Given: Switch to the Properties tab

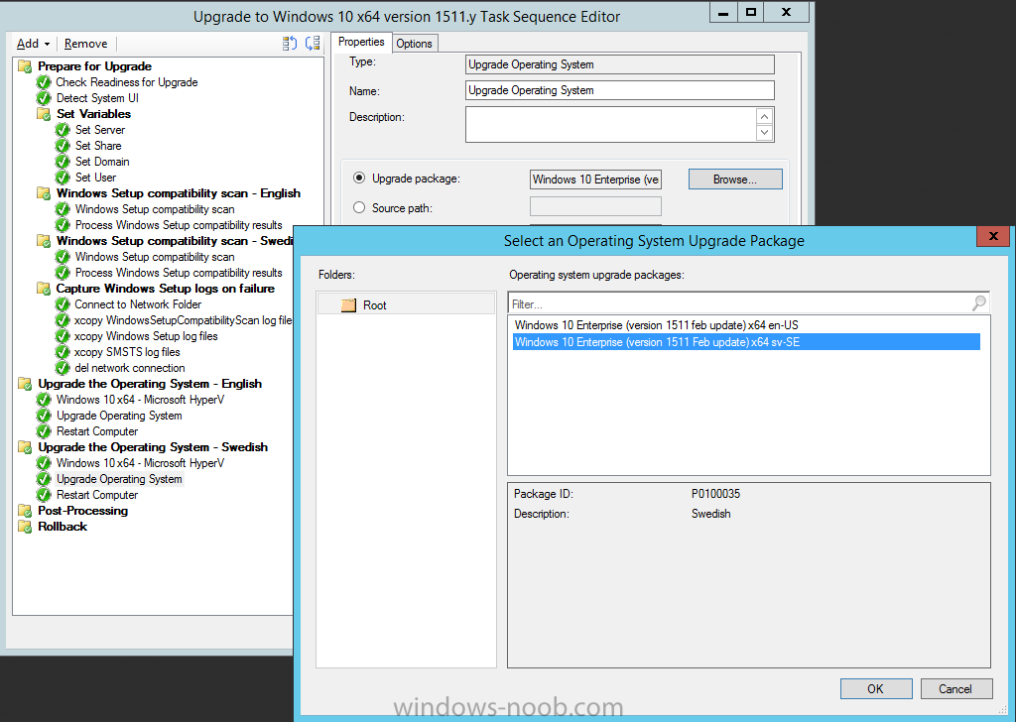Looking at the screenshot, I should click(361, 42).
